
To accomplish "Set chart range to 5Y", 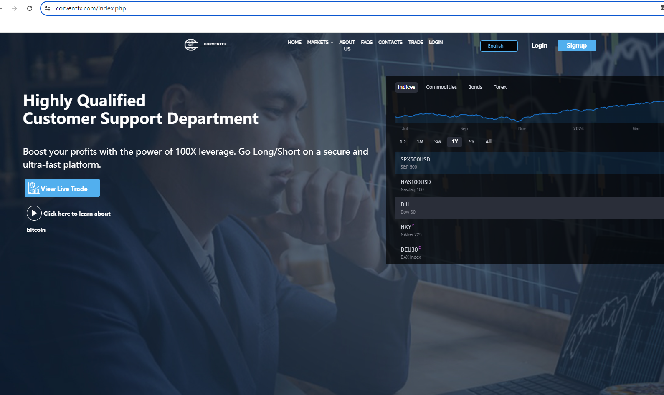I will point(471,142).
